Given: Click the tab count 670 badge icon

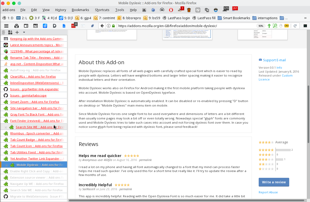Looking at the screenshot, I should [x=226, y=9].
